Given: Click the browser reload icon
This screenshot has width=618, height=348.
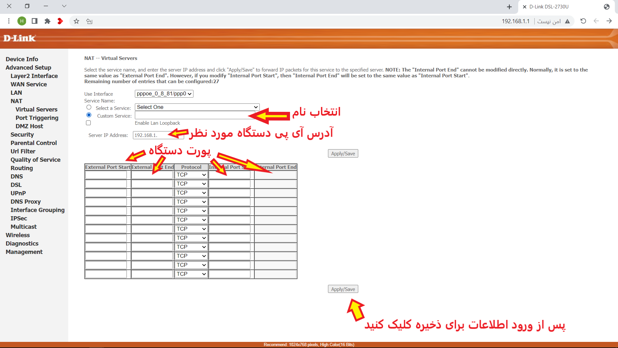Looking at the screenshot, I should 583,21.
